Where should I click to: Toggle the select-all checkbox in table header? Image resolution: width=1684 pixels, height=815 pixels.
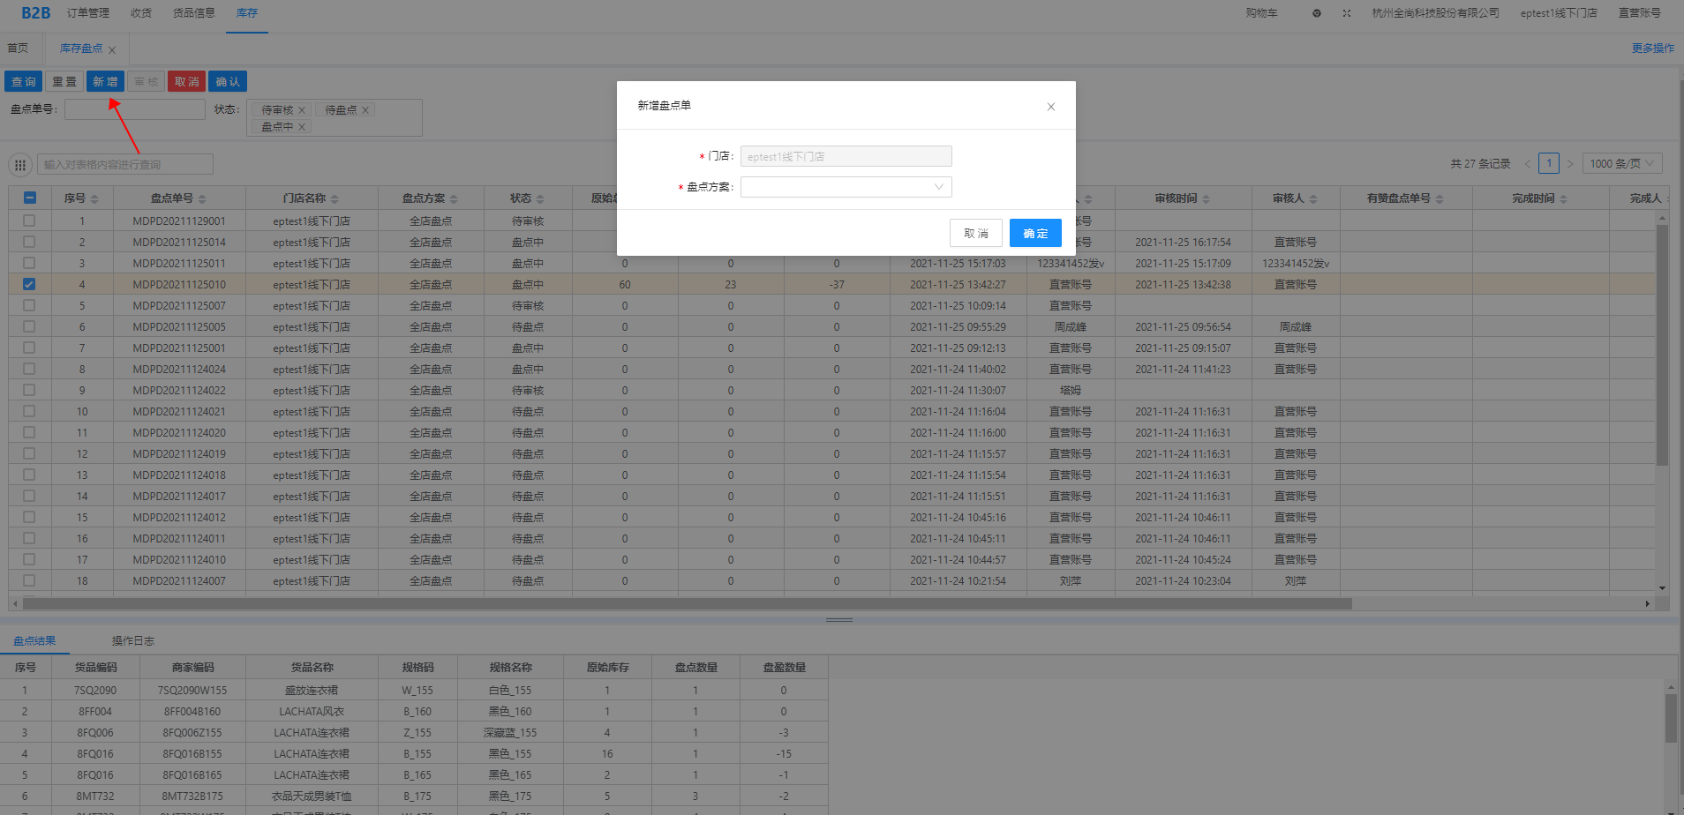click(29, 198)
